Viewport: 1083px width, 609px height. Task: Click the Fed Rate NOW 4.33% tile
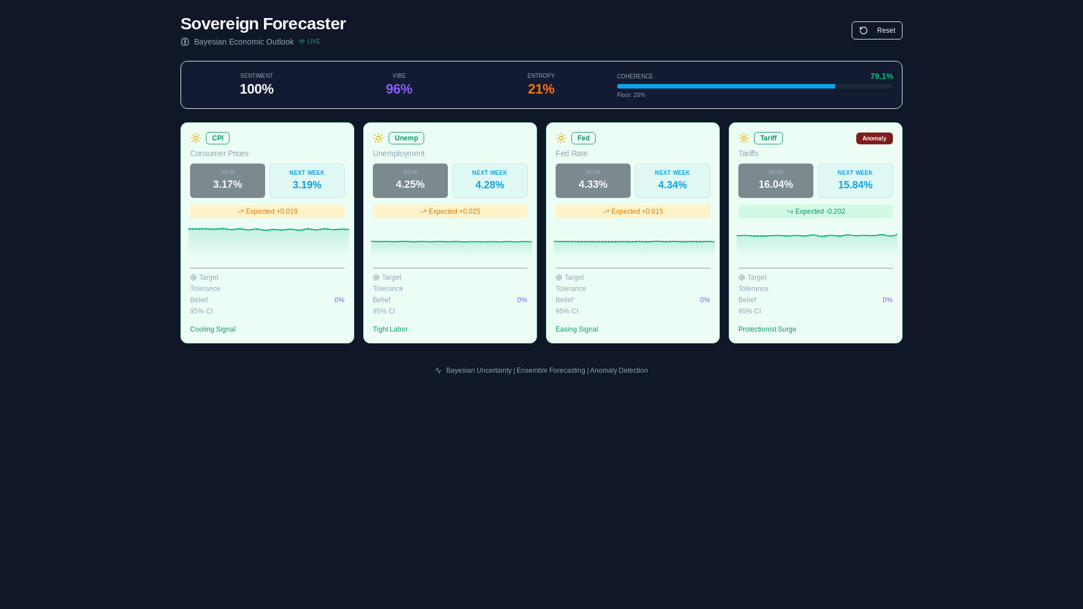pyautogui.click(x=593, y=180)
